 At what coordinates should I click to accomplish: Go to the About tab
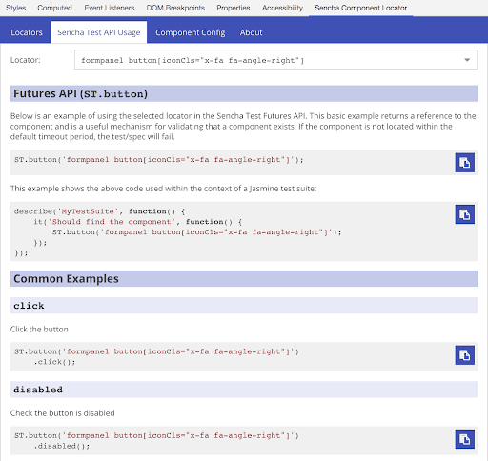point(251,32)
